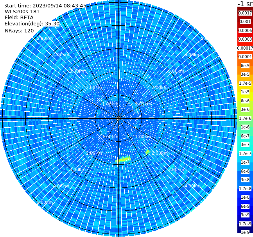Click the 6e-8 color bar label
The height and width of the screenshot is (237, 253).
pos(245,171)
